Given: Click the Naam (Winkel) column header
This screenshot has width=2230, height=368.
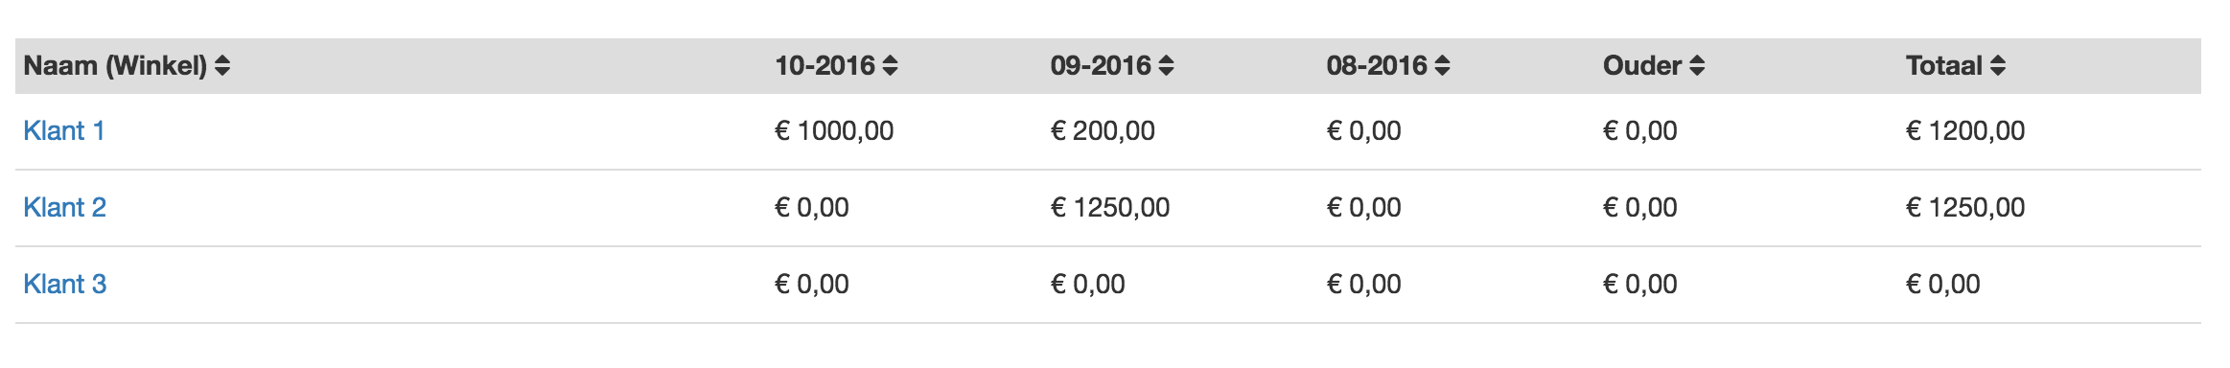Looking at the screenshot, I should pyautogui.click(x=115, y=66).
